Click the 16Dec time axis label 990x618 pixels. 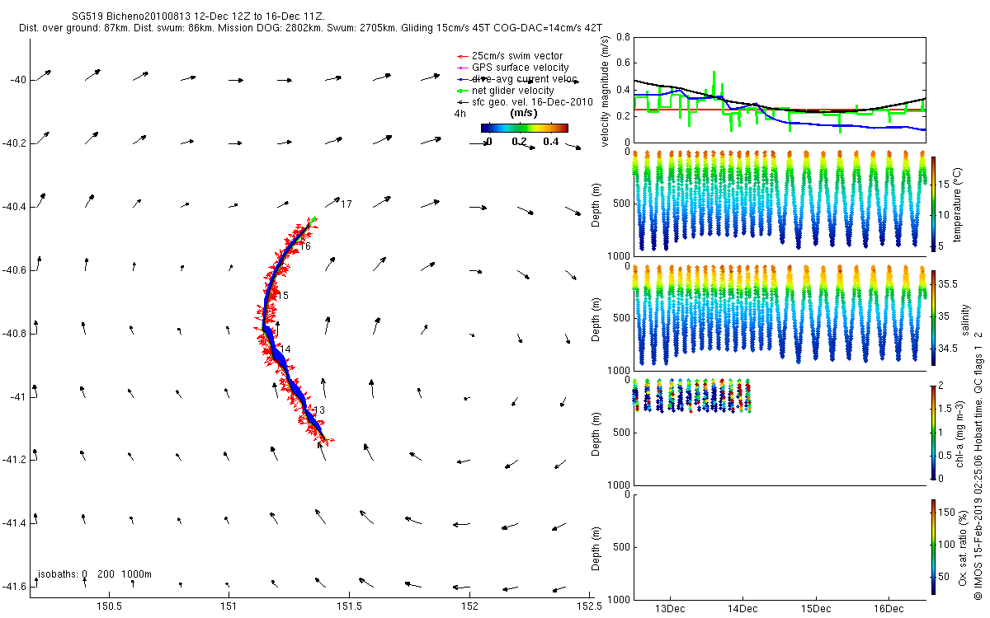click(x=889, y=609)
